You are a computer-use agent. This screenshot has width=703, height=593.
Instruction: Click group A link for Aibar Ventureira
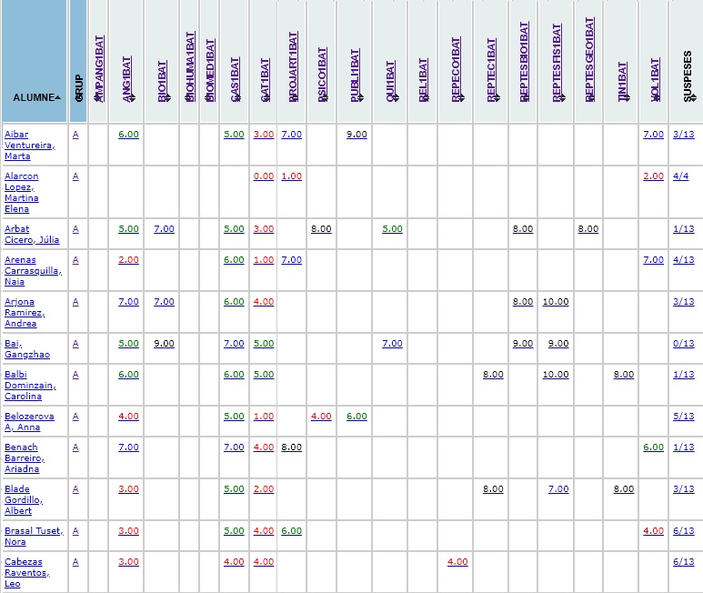click(75, 135)
